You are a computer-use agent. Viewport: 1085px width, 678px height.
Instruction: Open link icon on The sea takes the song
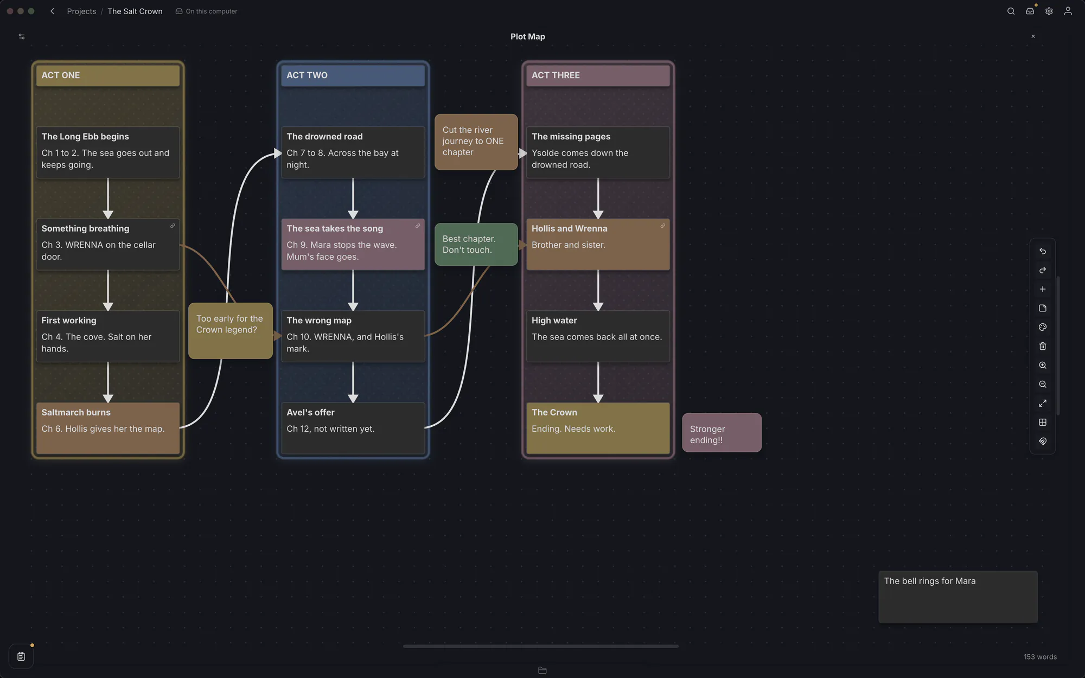click(418, 226)
